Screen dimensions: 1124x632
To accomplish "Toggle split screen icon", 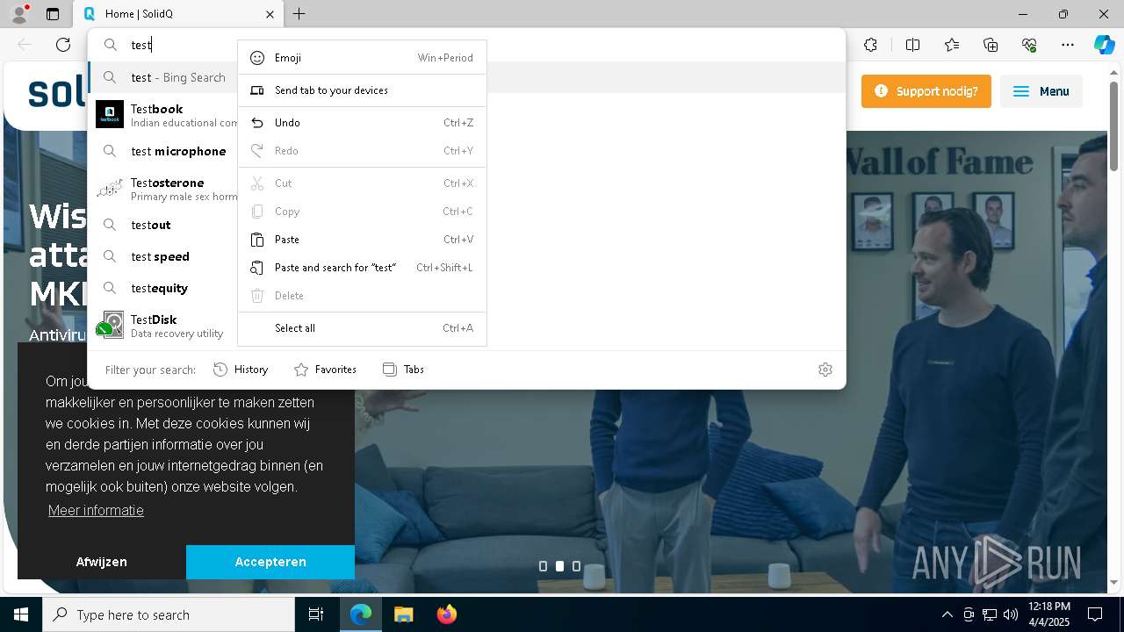I will 912,45.
